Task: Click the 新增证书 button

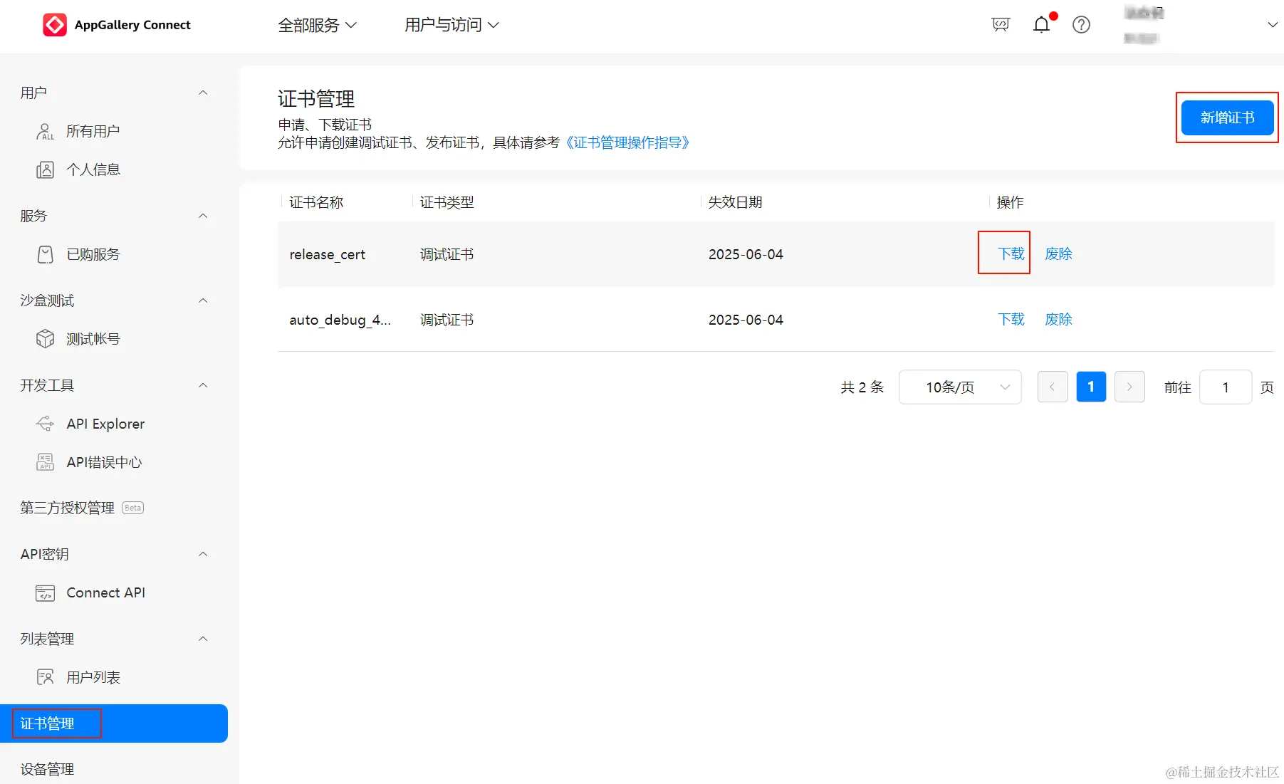Action: 1227,117
